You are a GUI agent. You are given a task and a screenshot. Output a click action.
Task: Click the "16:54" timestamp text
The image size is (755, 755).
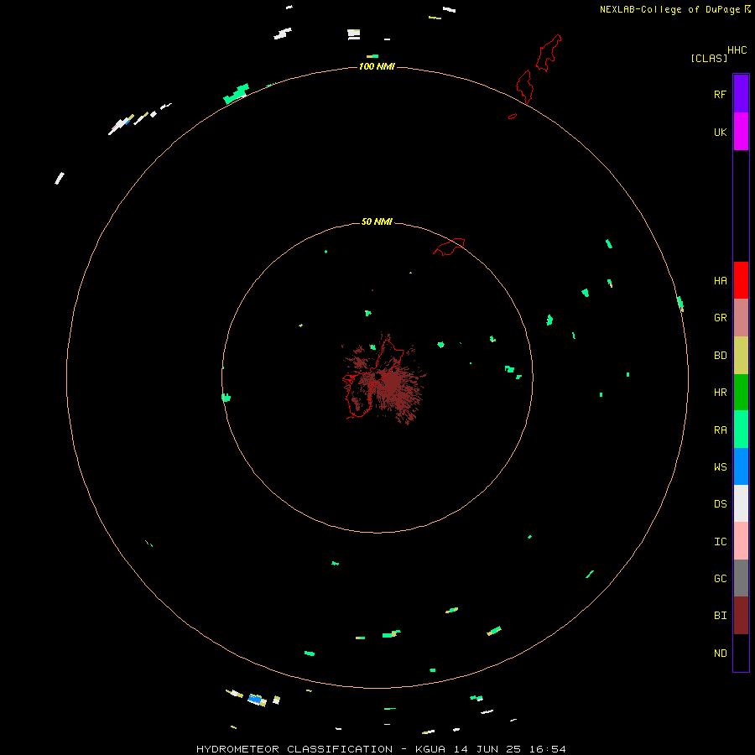[548, 749]
